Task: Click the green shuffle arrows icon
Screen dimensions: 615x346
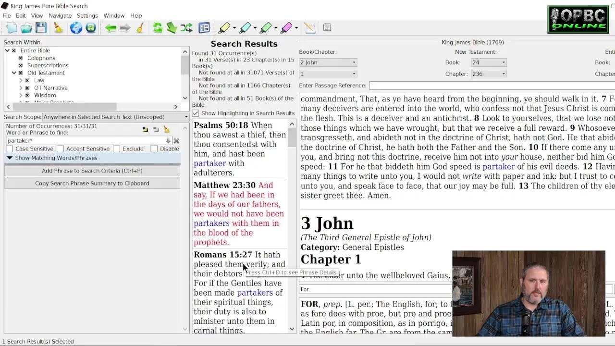Action: point(186,28)
